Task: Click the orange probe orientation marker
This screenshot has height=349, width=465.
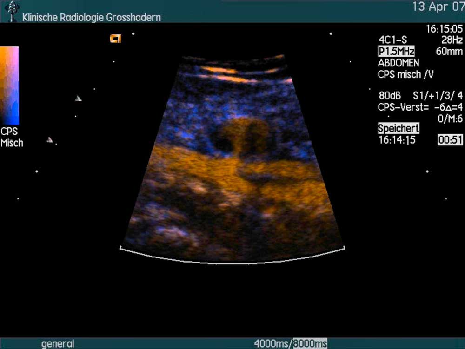Action: coord(115,39)
